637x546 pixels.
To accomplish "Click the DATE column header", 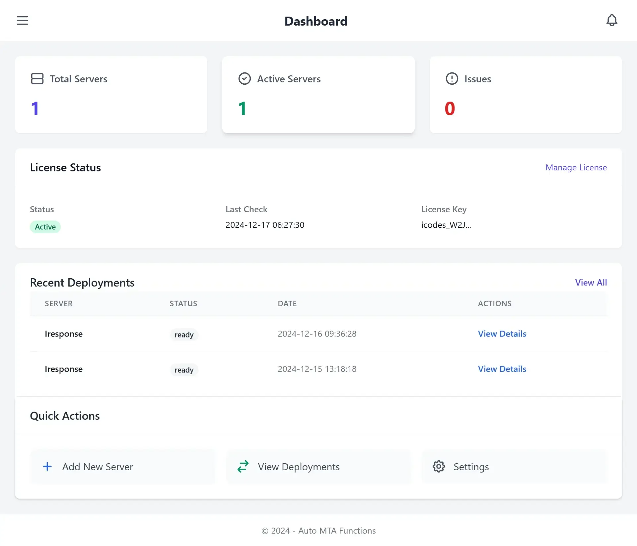I will pyautogui.click(x=287, y=304).
